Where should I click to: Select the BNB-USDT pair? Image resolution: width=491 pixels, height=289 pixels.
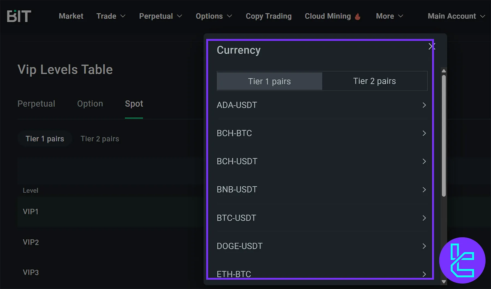322,190
